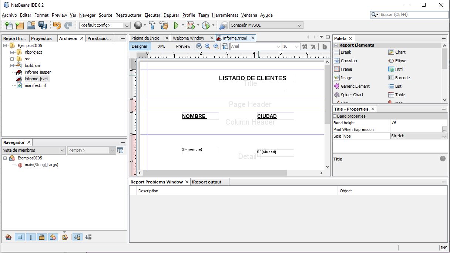This screenshot has height=253, width=450.
Task: Click the globe browser icon in the toolbar
Action: 138,25
